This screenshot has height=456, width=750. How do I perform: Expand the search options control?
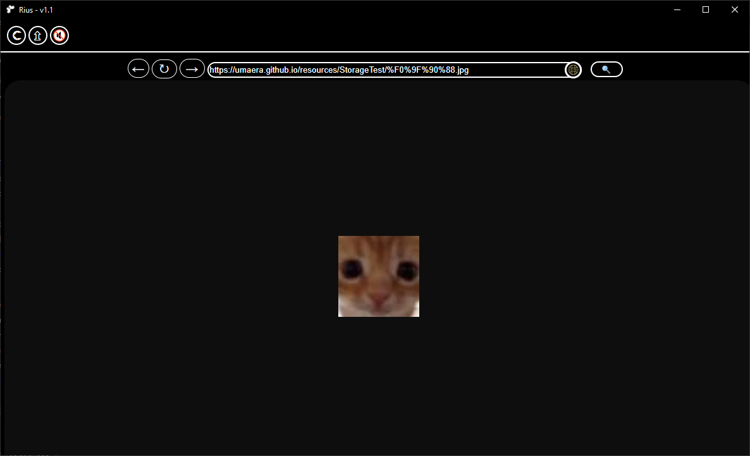(606, 69)
